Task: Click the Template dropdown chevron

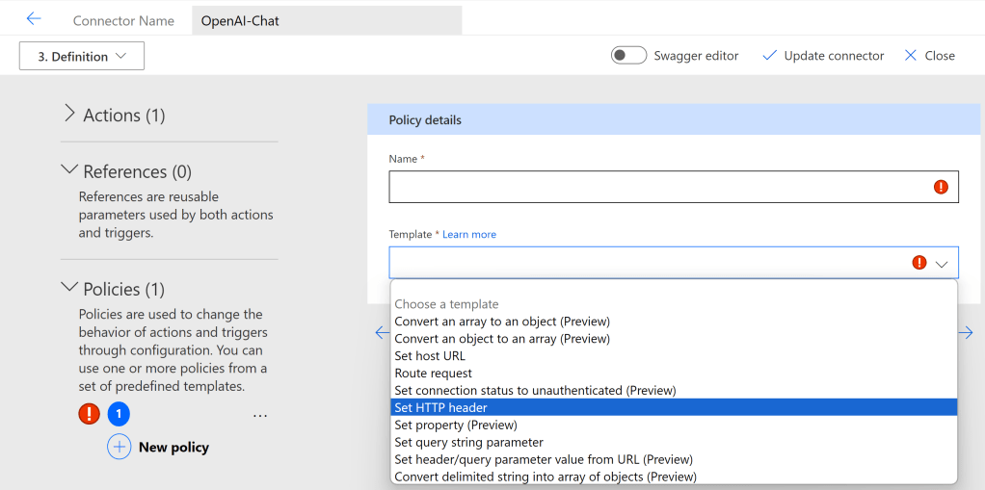Action: [x=942, y=263]
